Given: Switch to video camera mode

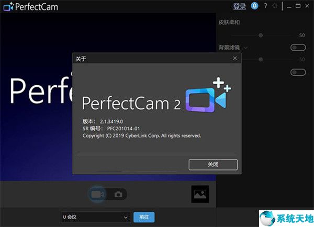Looking at the screenshot, I should coord(97,195).
